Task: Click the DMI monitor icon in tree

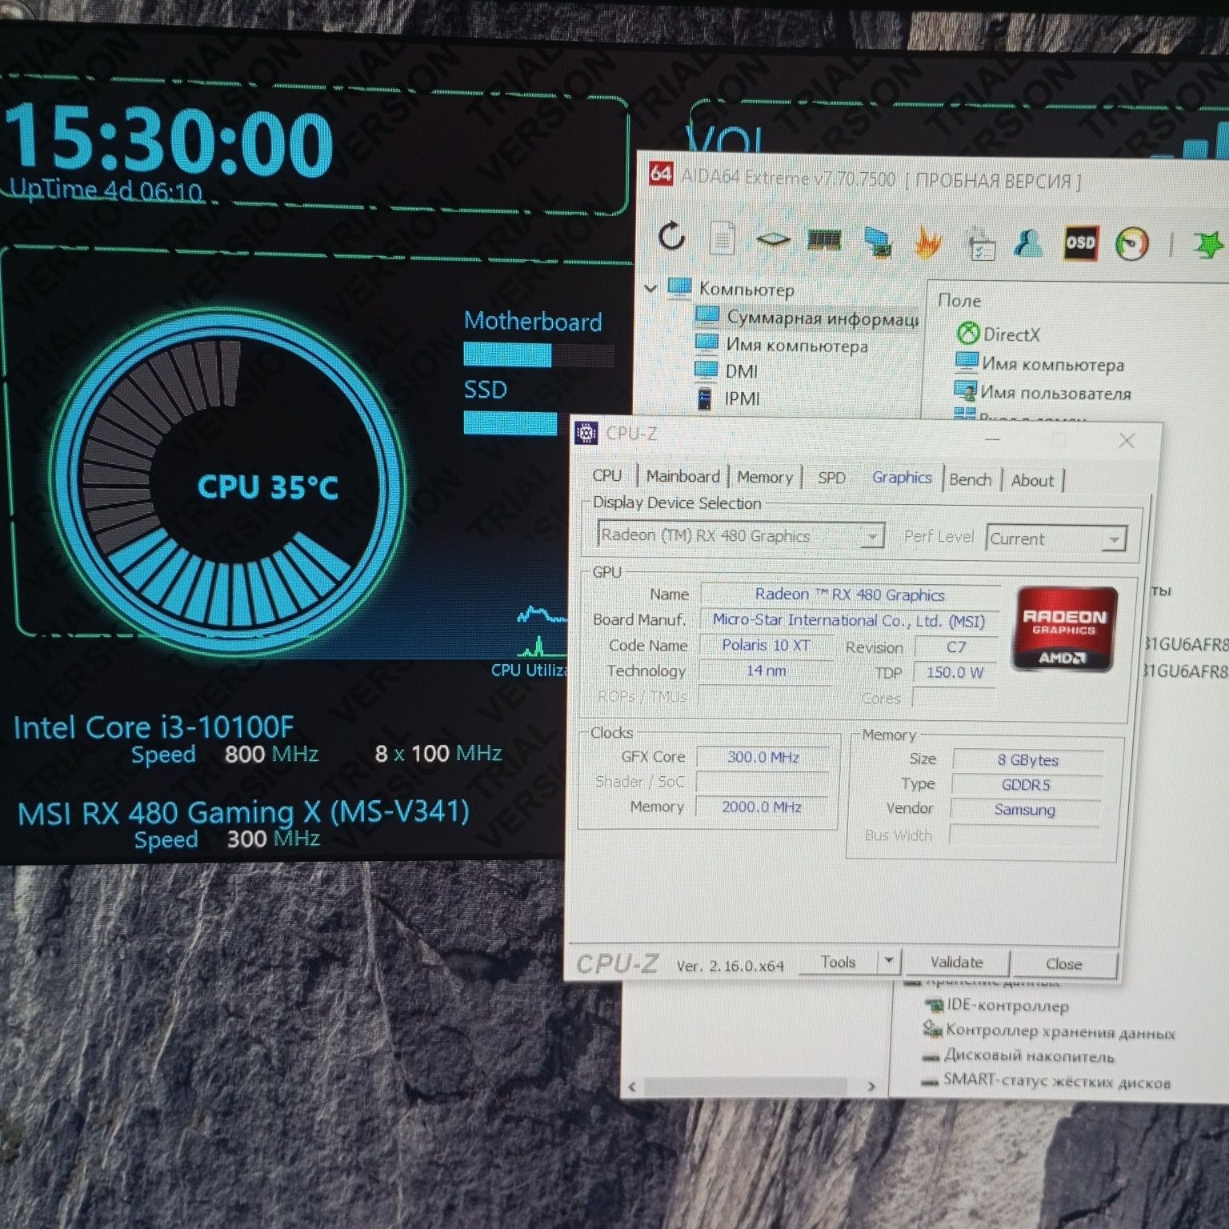Action: click(706, 370)
